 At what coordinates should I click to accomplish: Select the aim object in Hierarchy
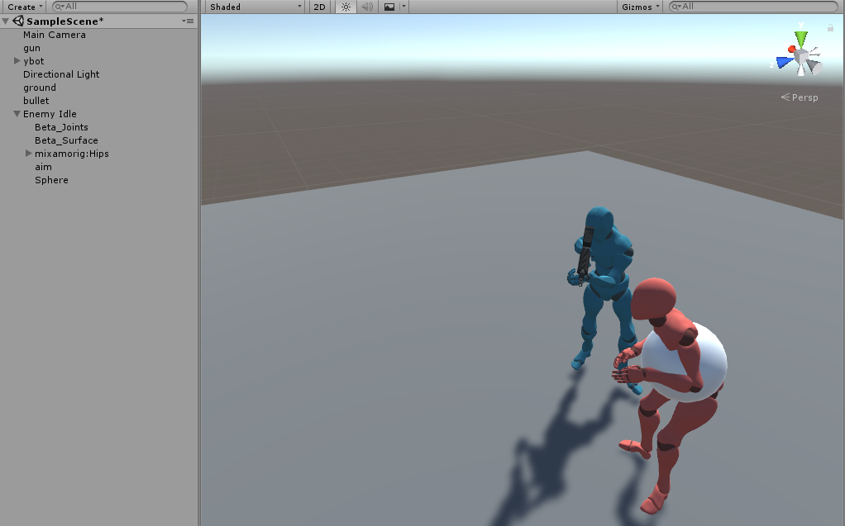(x=43, y=167)
